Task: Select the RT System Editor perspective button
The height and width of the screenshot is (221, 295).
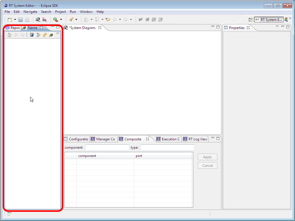Action: (269, 20)
